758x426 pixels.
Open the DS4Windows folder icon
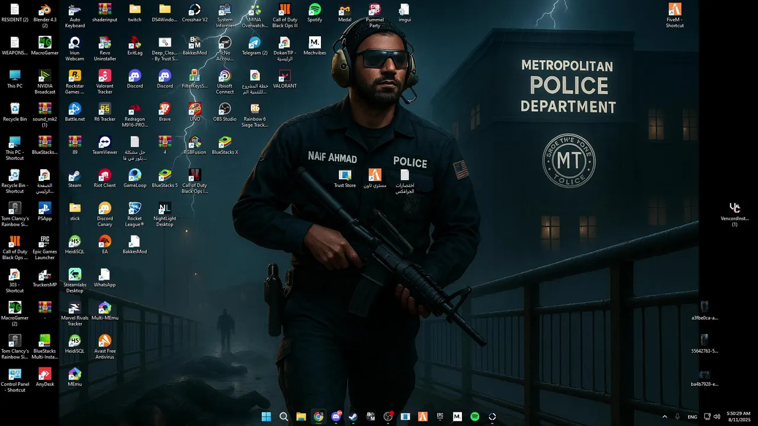(165, 13)
